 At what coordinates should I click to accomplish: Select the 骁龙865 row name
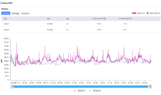(x=7, y=30)
